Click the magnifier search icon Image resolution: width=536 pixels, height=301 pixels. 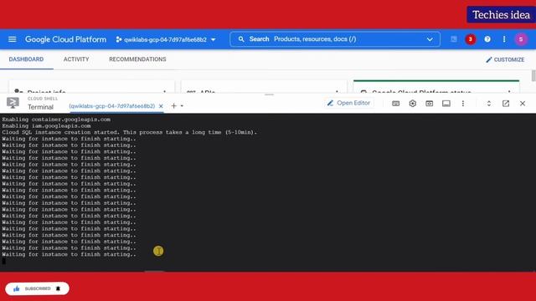point(241,39)
